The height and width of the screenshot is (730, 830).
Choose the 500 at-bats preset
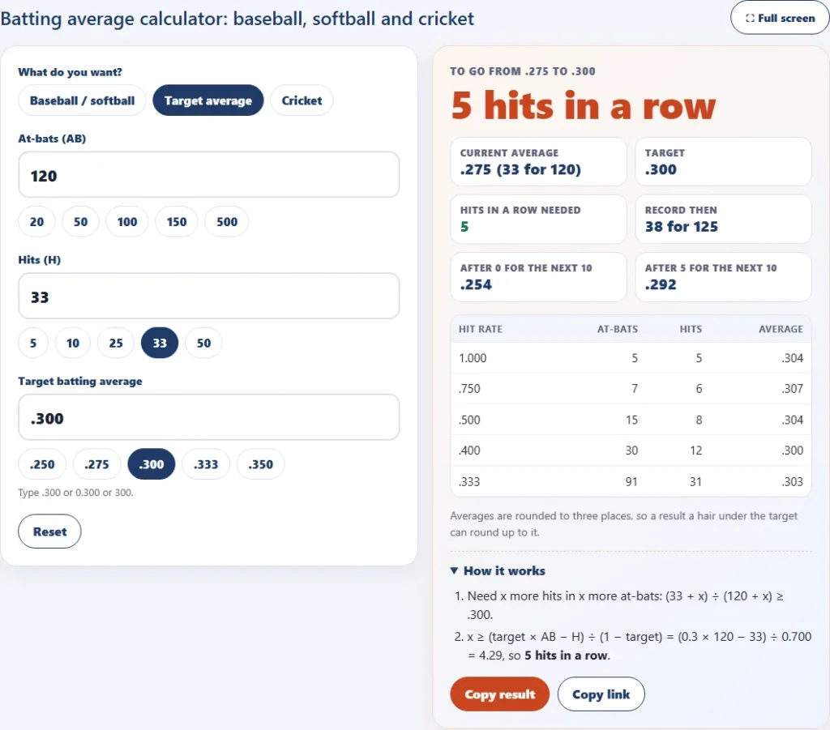(227, 222)
